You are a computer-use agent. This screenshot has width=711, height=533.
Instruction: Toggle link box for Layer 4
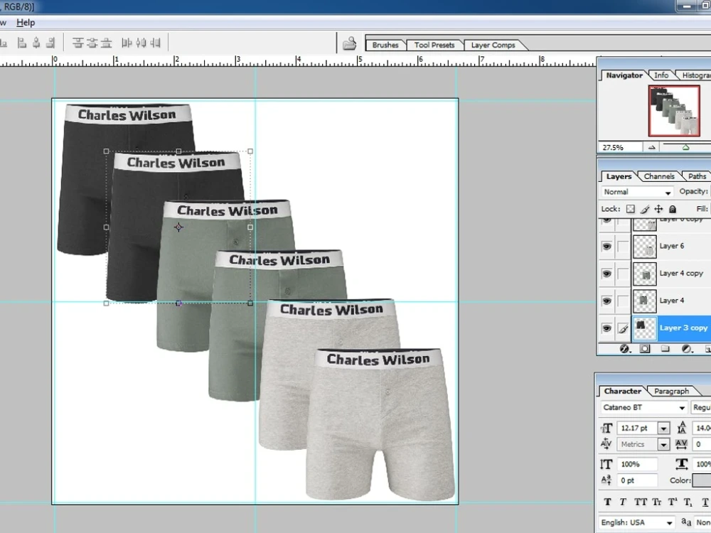point(624,301)
